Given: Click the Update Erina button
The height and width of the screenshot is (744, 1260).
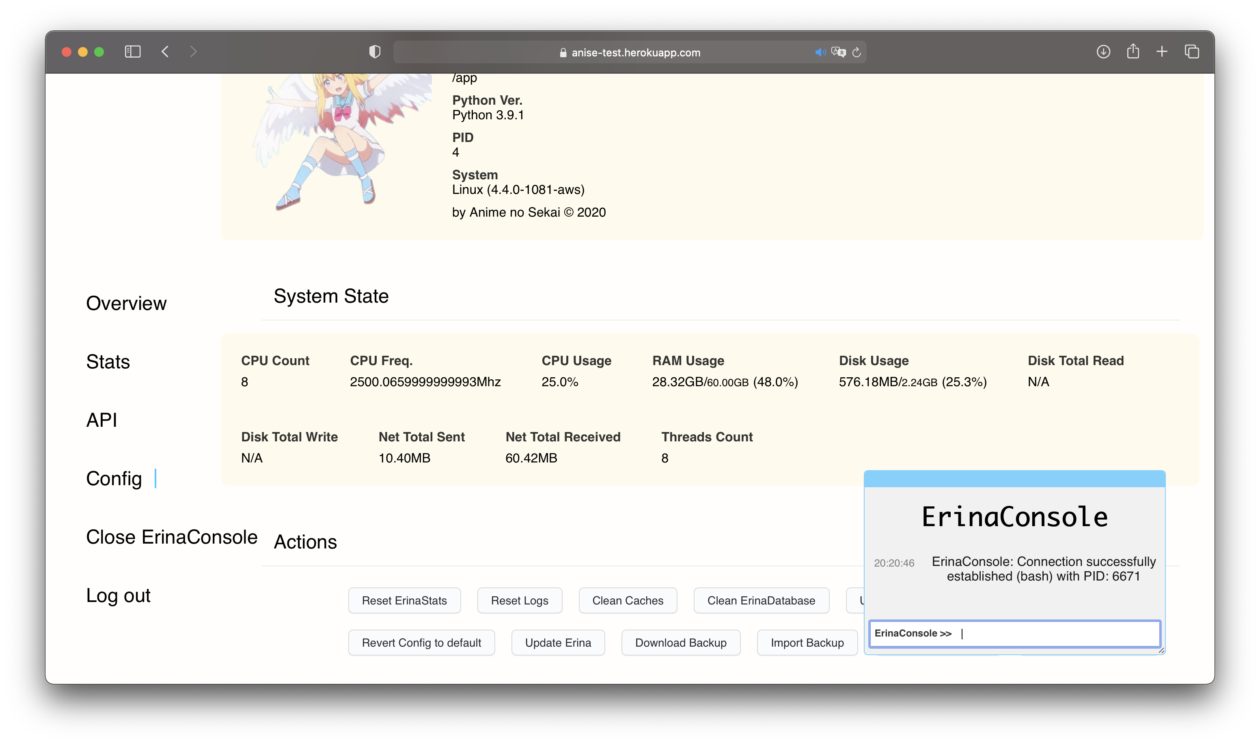Looking at the screenshot, I should [x=558, y=643].
